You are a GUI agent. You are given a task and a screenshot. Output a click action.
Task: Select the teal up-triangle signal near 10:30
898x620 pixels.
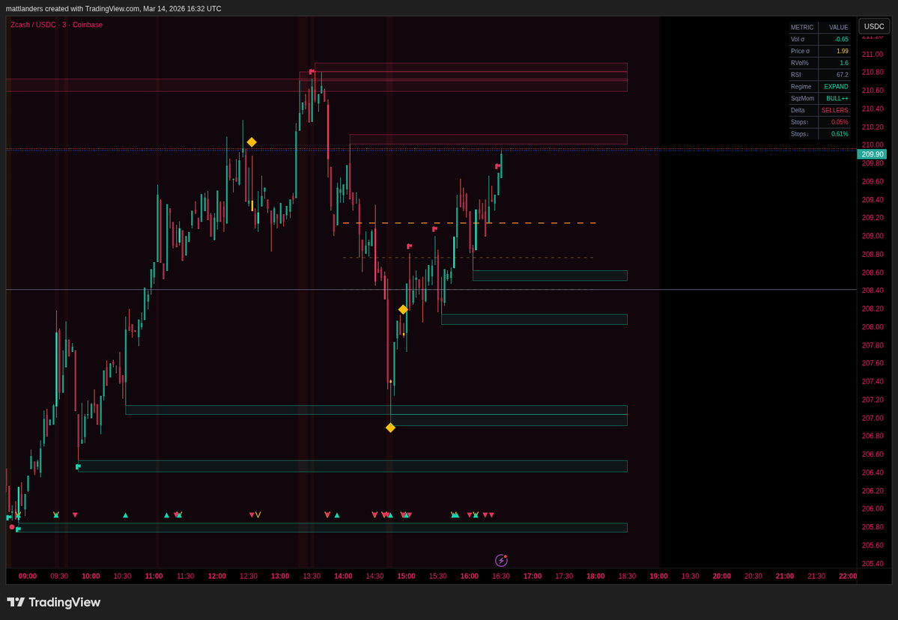click(x=125, y=515)
